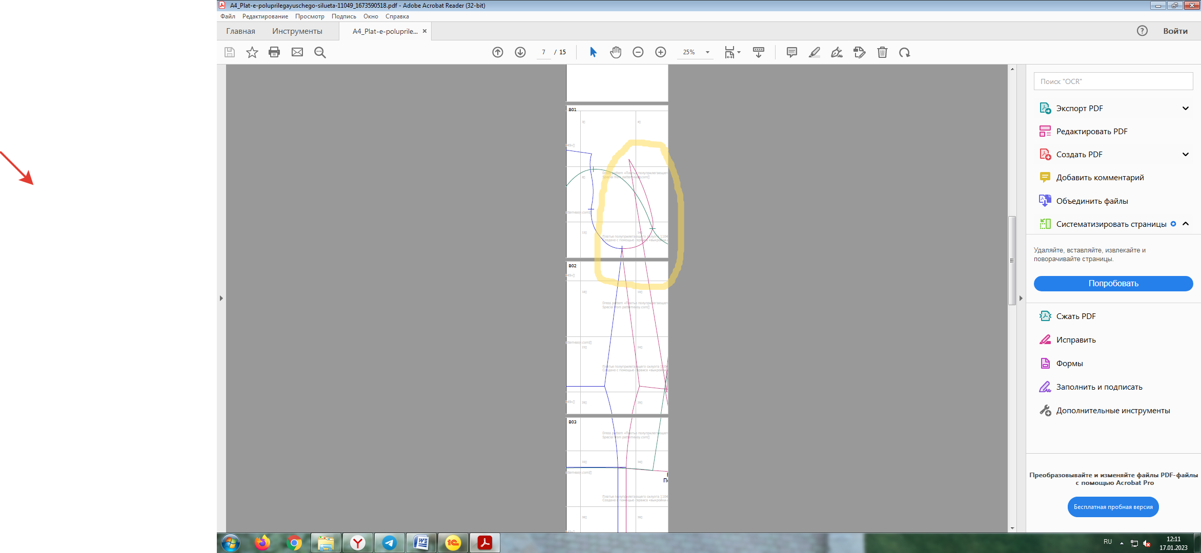Image resolution: width=1201 pixels, height=553 pixels.
Task: Click the zoom in plus icon
Action: [x=661, y=52]
